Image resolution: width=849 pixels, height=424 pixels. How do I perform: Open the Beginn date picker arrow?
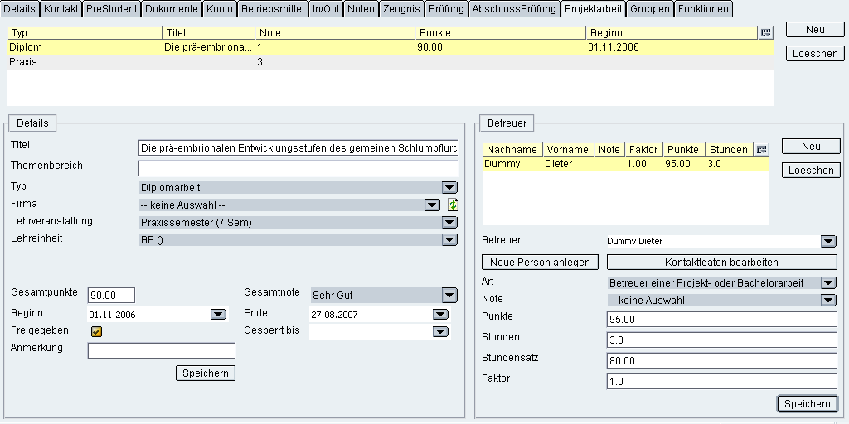tap(218, 315)
